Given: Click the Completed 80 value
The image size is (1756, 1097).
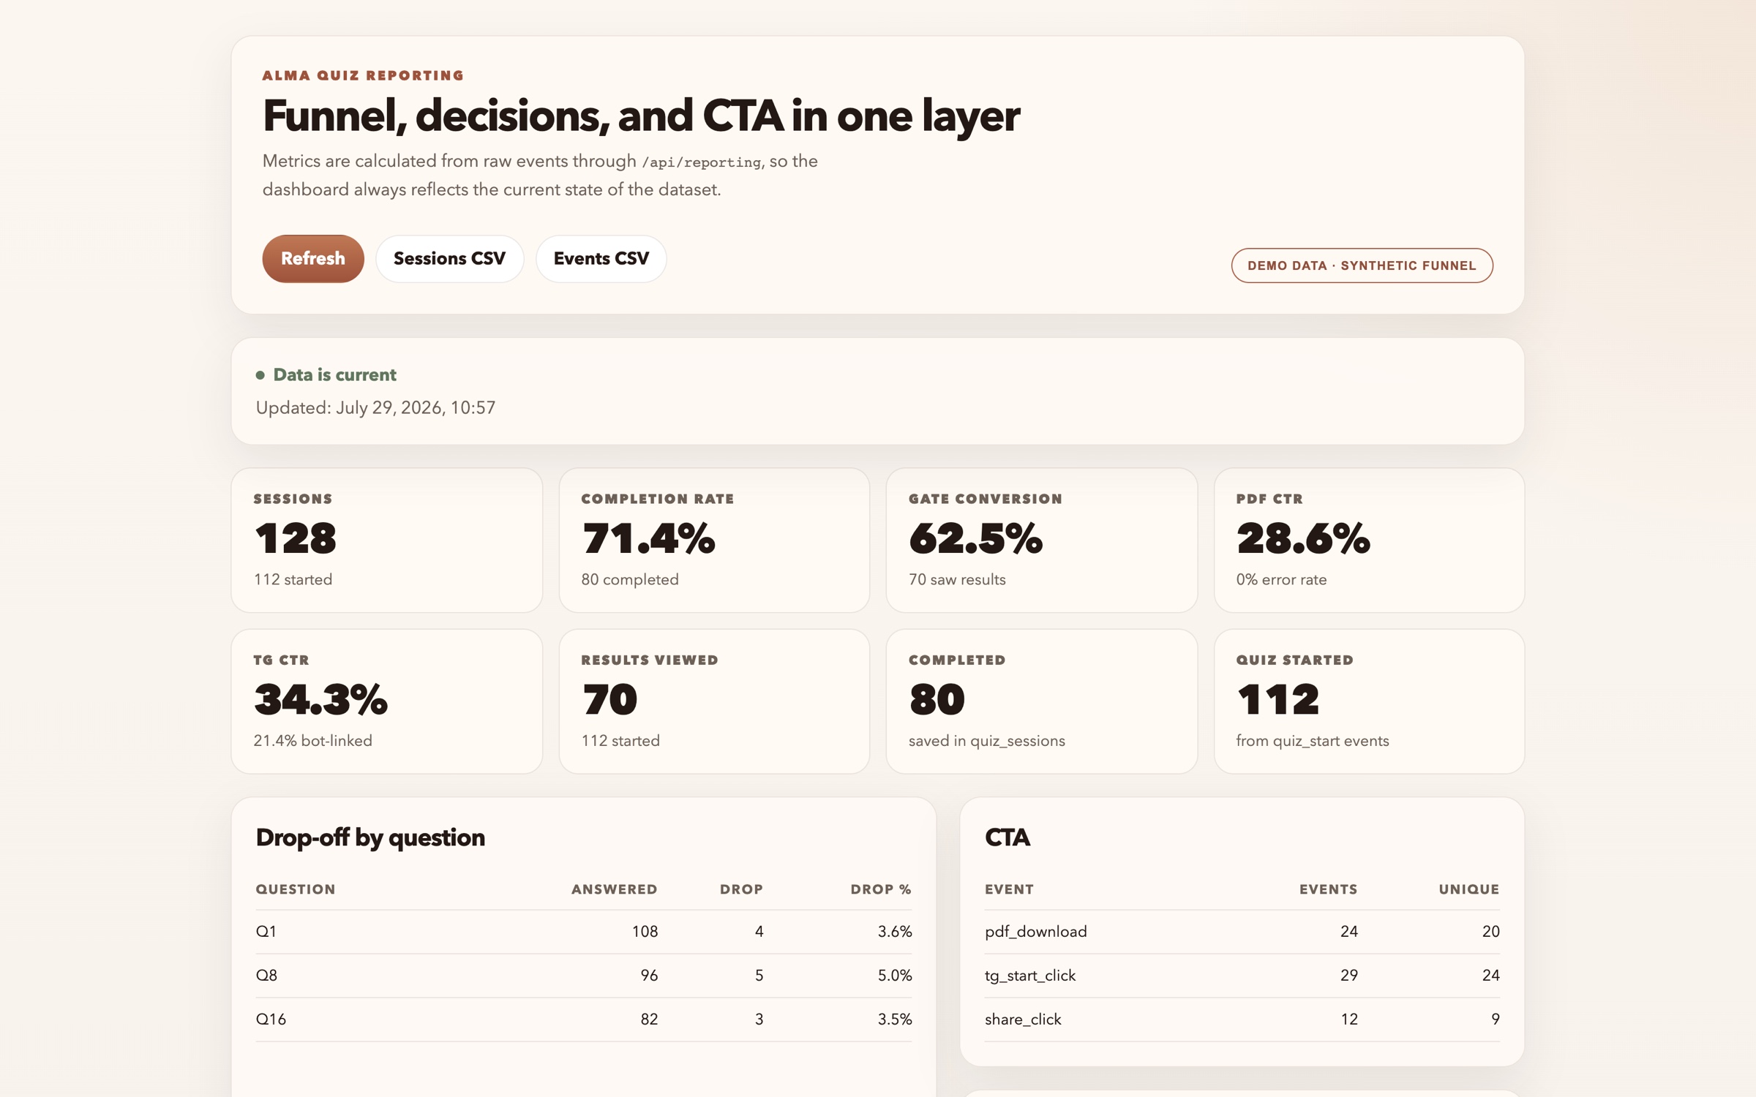Looking at the screenshot, I should coord(937,699).
